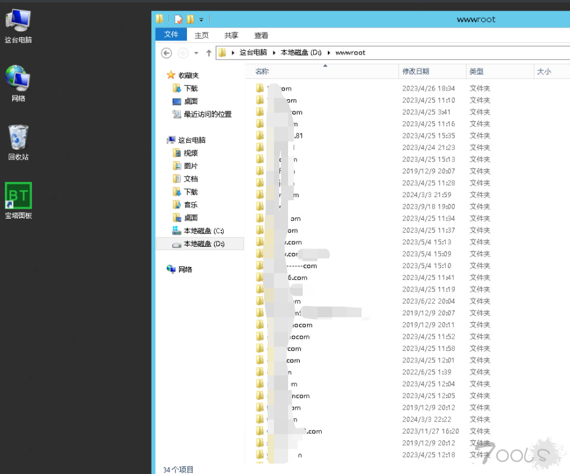
Task: Click folder icon dated 2023/5/4 15:13
Action: pyautogui.click(x=259, y=241)
